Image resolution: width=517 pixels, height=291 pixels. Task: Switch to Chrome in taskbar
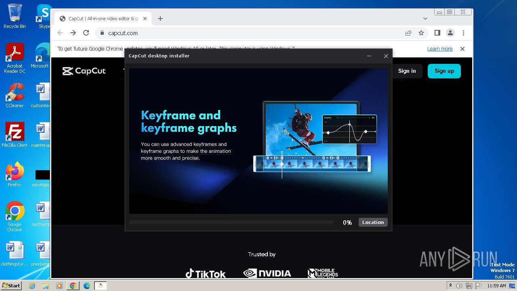[73, 286]
